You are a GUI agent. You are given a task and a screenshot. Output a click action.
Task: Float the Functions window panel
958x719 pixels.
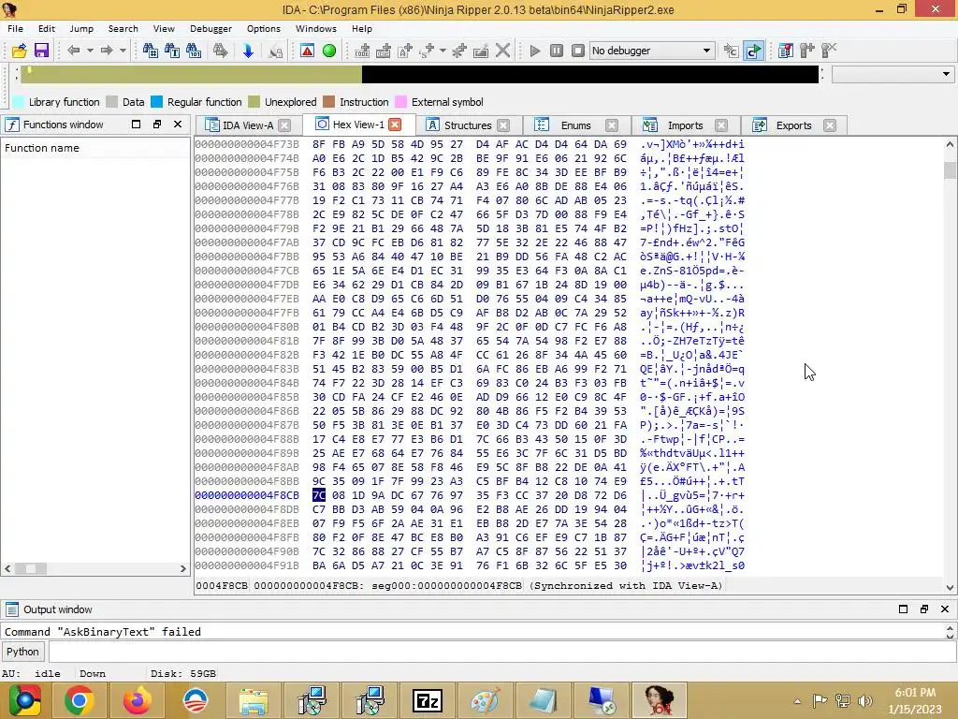pos(157,125)
